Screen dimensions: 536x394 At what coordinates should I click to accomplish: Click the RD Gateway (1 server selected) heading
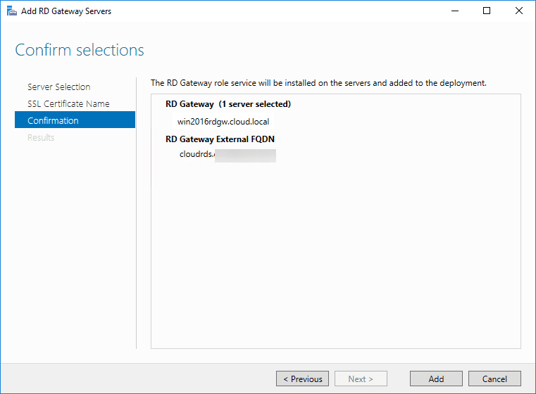(228, 104)
